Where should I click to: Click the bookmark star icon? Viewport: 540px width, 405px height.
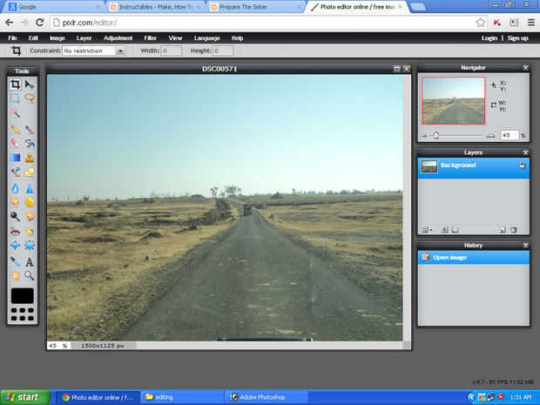(x=481, y=23)
